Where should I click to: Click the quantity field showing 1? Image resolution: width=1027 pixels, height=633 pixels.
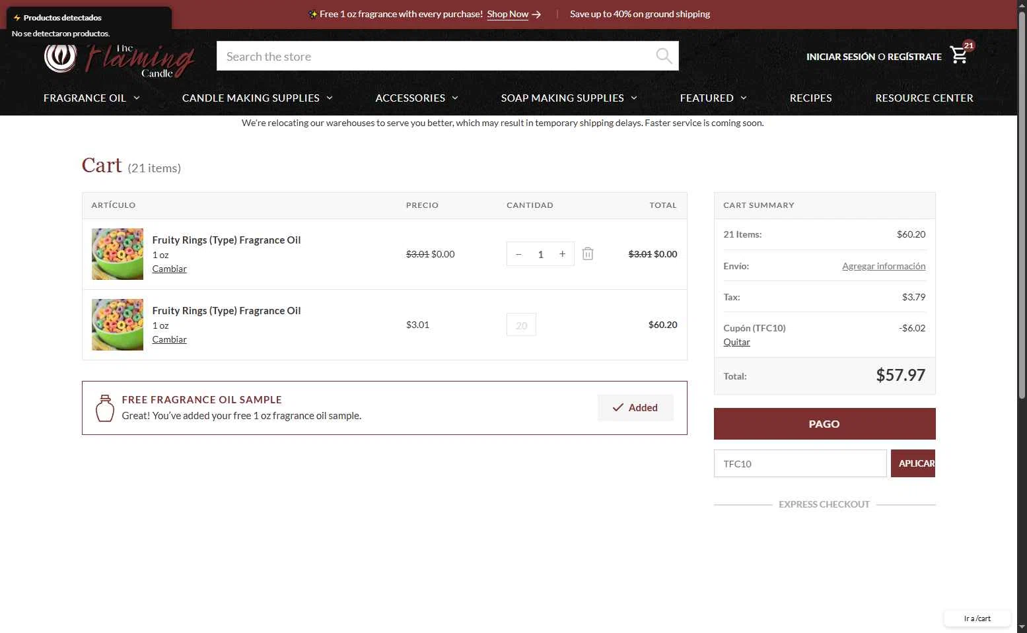(540, 254)
